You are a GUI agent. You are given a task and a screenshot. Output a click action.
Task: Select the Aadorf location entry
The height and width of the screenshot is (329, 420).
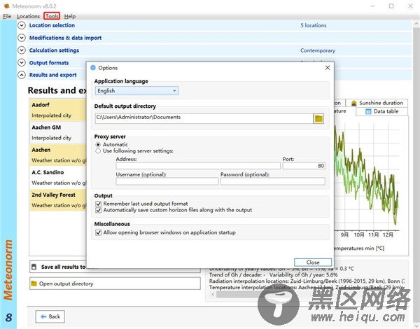tap(58, 110)
